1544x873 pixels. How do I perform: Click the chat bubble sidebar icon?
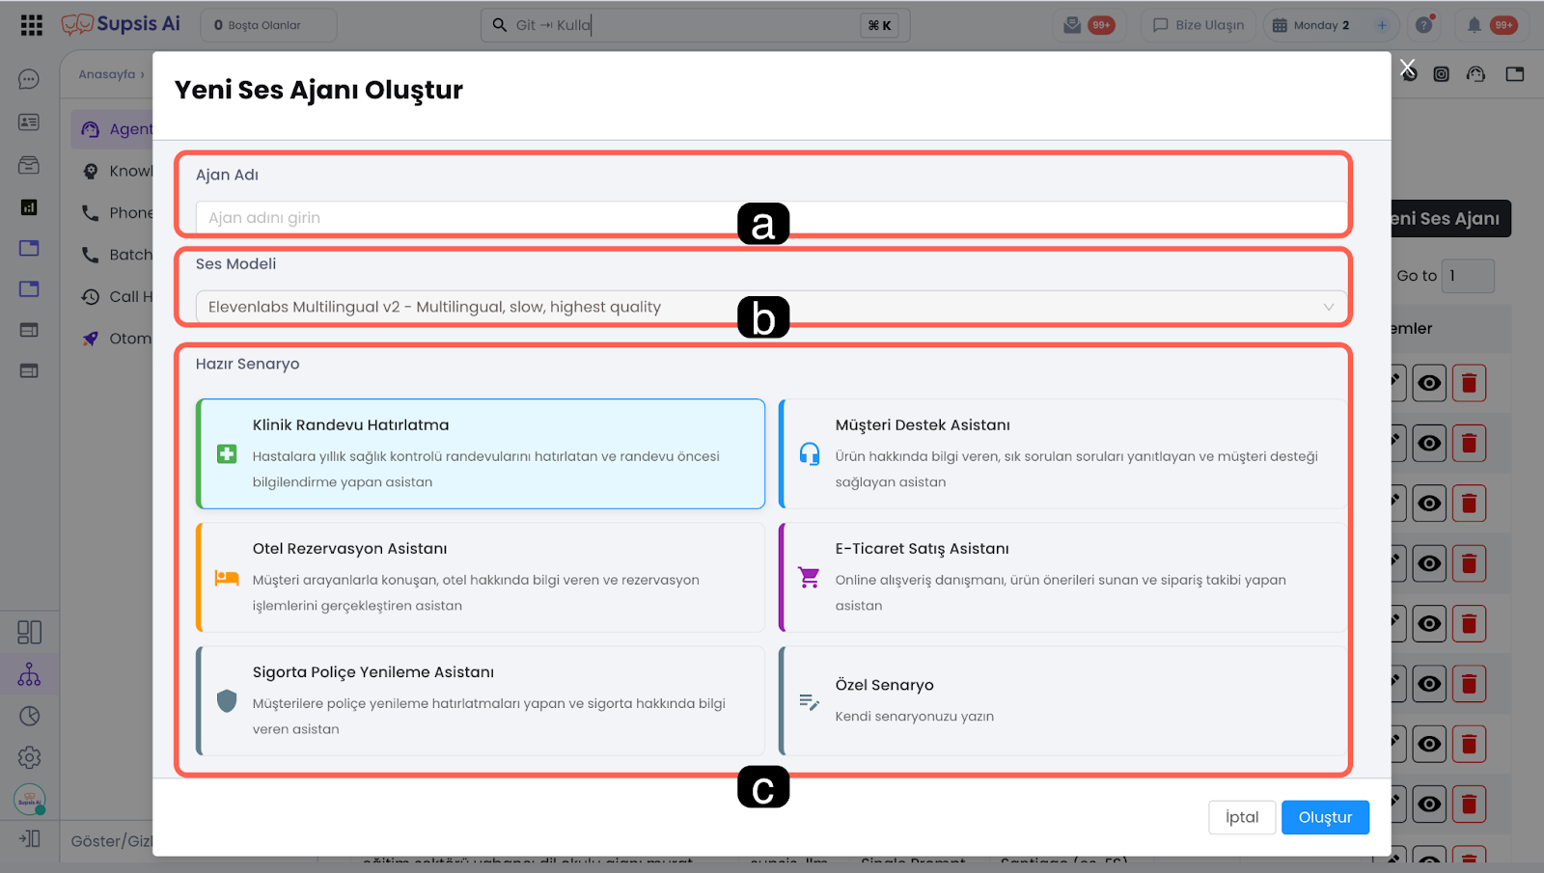(29, 79)
